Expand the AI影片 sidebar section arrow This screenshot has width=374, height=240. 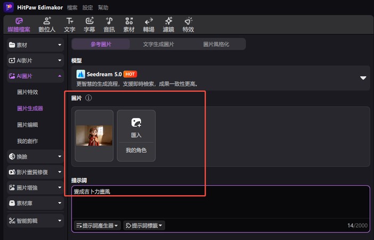click(60, 60)
